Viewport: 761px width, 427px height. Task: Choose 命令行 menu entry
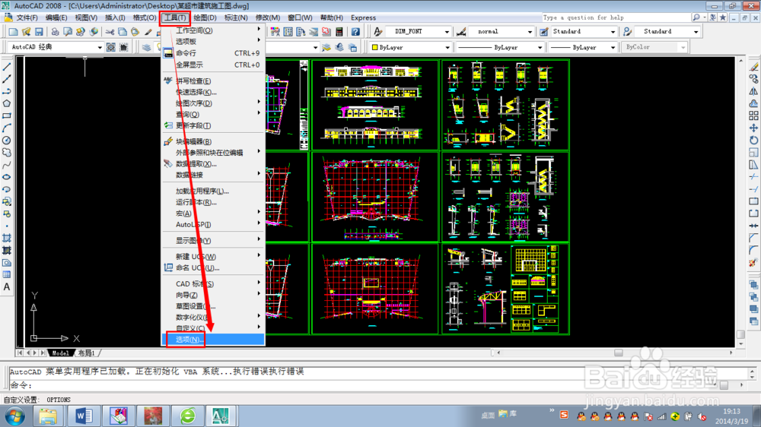point(214,53)
